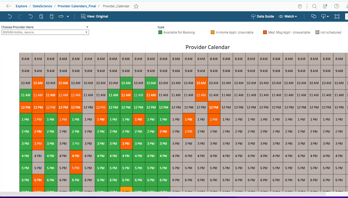Image resolution: width=348 pixels, height=198 pixels.
Task: Open the DataScience breadcrumb link
Action: pyautogui.click(x=42, y=6)
